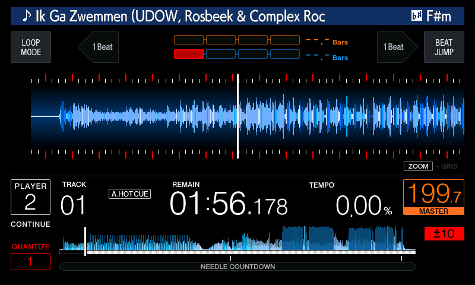Tap the BEAT JUMP button

click(x=444, y=47)
